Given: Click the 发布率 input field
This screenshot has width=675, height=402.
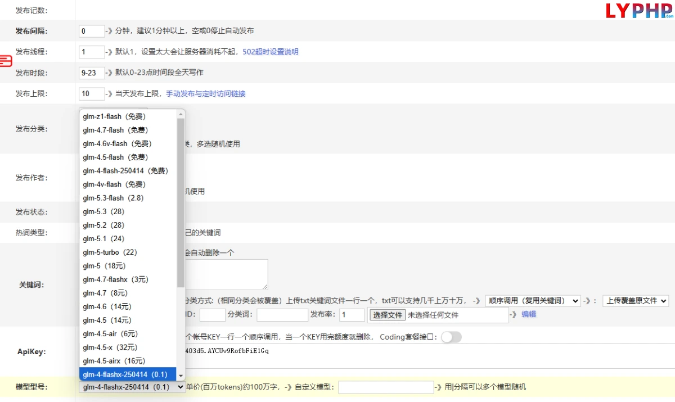Looking at the screenshot, I should coord(352,315).
